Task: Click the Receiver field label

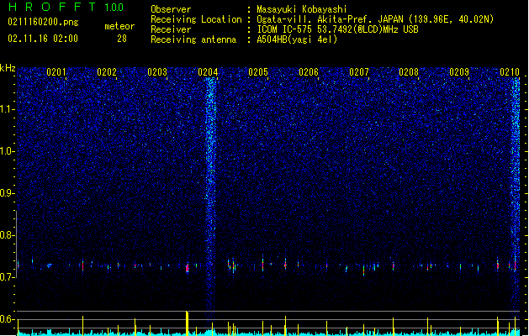Action: [x=171, y=29]
